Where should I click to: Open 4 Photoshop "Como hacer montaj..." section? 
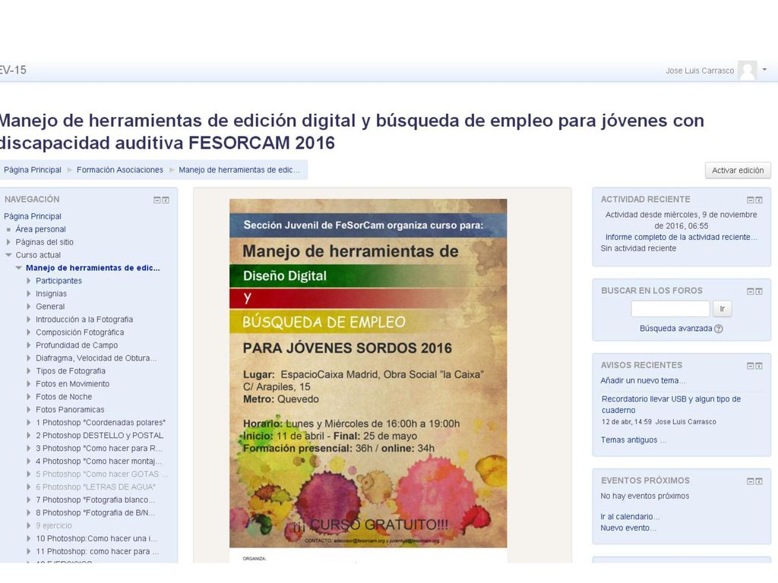click(x=99, y=461)
